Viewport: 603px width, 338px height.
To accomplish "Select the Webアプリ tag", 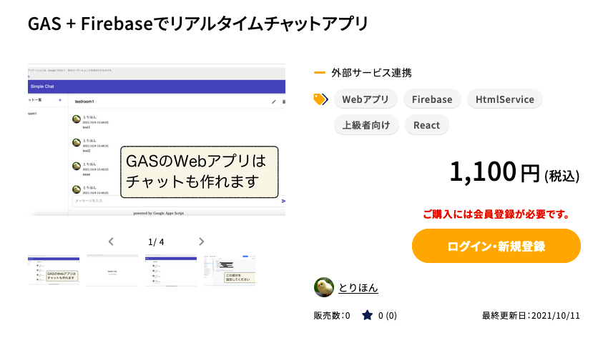I will tap(365, 99).
